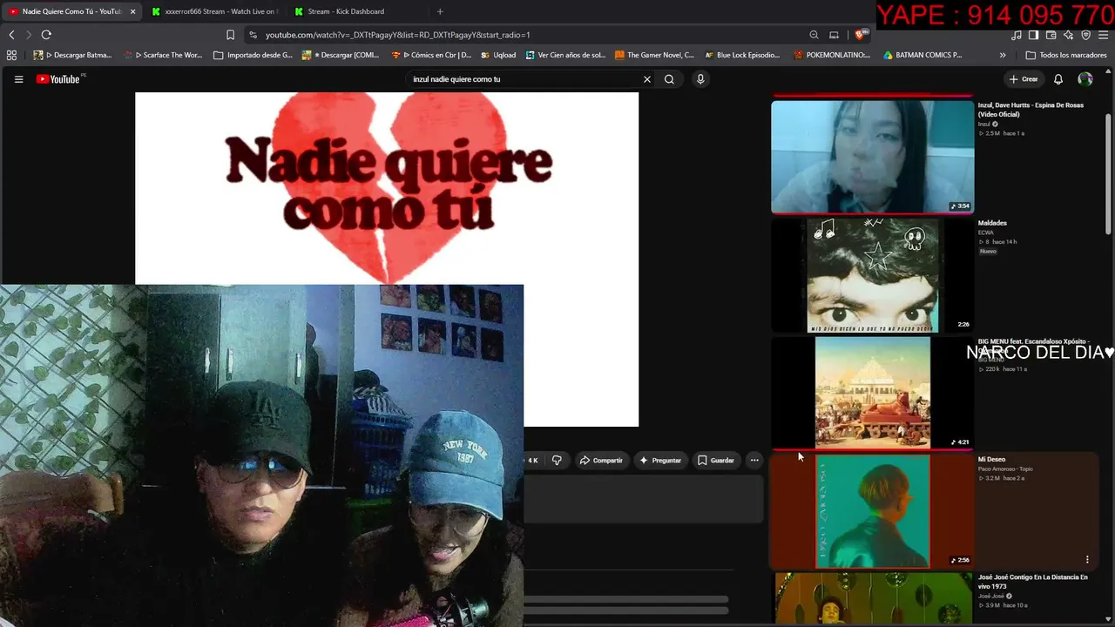Open the BIG MENU video thumbnail
Viewport: 1115px width, 627px height.
(872, 393)
